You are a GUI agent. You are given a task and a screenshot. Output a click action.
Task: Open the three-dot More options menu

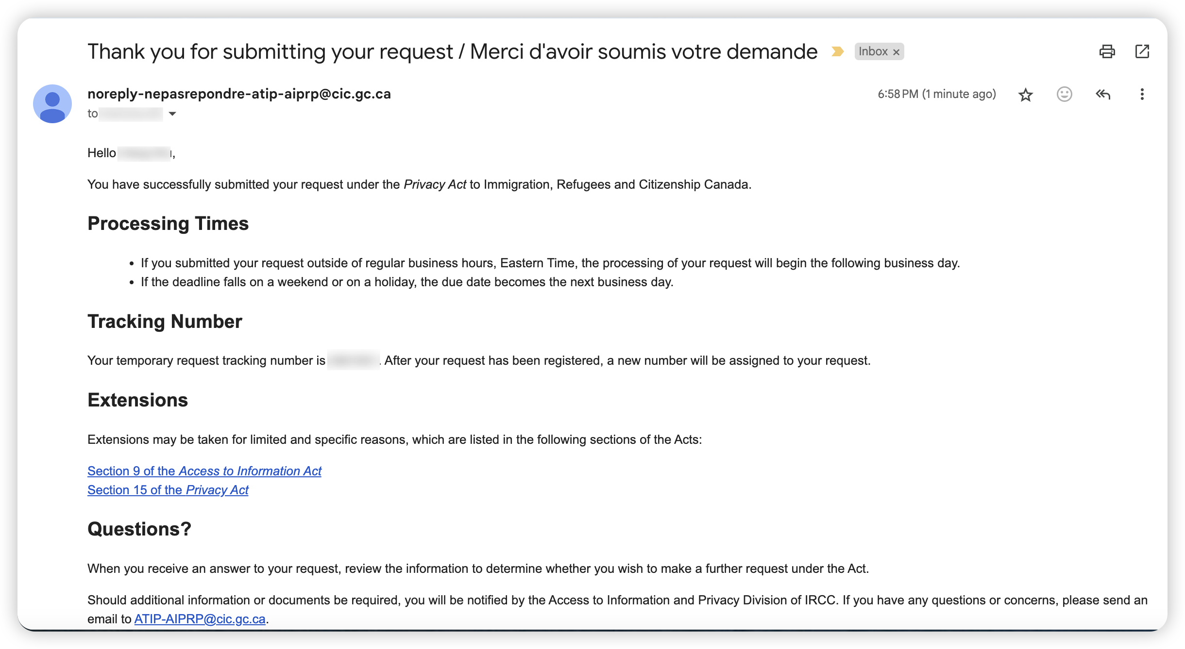1142,94
